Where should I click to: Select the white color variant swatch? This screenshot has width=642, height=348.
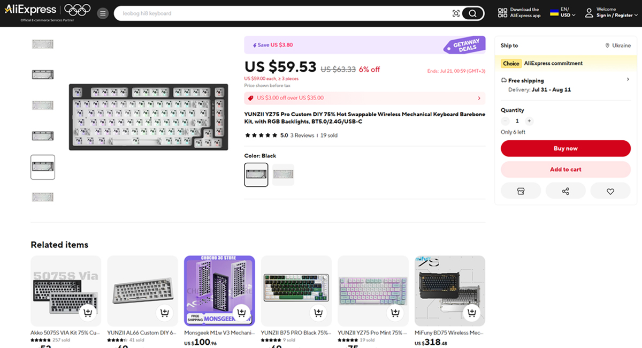(x=283, y=175)
